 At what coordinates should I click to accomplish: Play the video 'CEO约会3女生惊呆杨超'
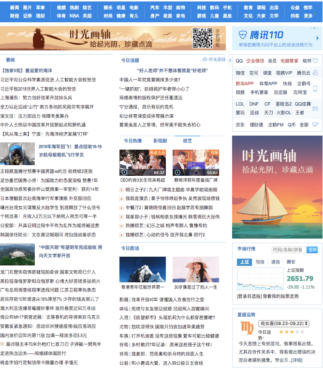143,163
